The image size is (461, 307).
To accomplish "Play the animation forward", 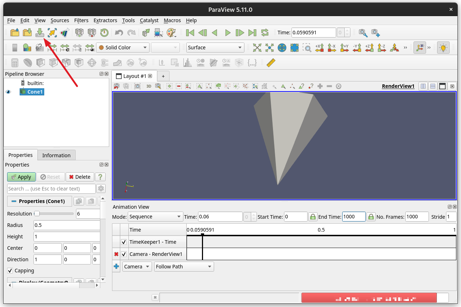I will click(x=228, y=33).
